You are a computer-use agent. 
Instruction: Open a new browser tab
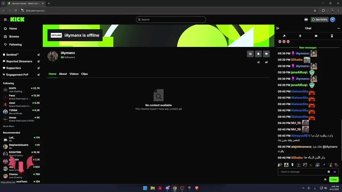[x=49, y=3]
